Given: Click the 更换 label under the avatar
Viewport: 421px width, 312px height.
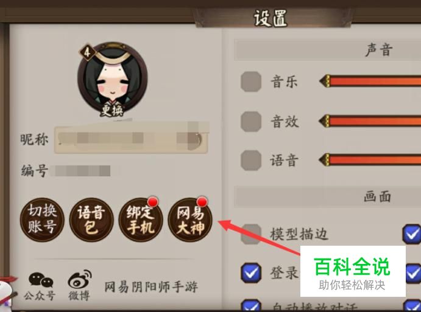Looking at the screenshot, I should click(x=112, y=110).
